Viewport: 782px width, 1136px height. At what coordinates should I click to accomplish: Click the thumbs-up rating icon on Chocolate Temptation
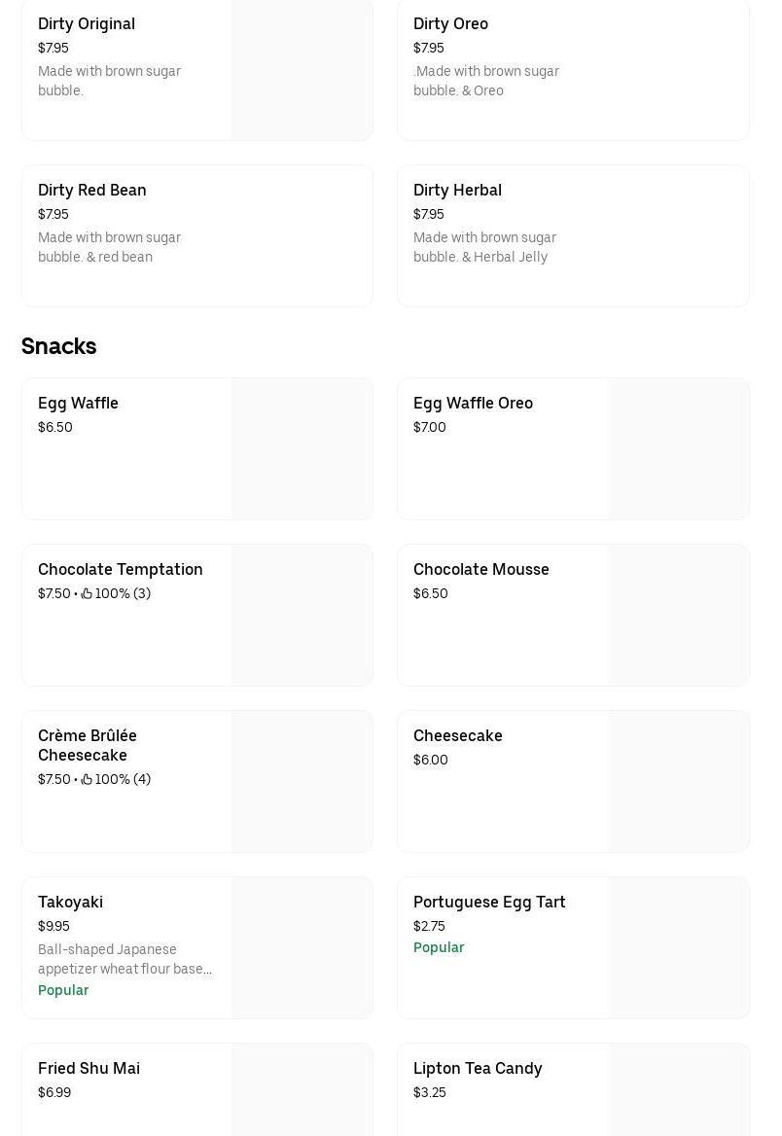(87, 593)
